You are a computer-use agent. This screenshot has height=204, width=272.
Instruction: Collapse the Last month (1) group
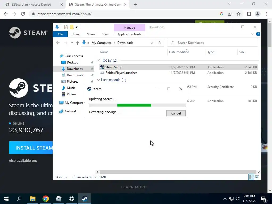click(x=98, y=80)
